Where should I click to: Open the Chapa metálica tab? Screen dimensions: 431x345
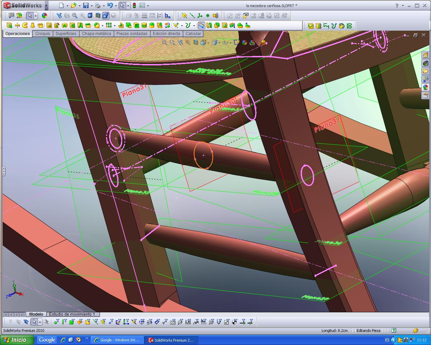(x=96, y=33)
